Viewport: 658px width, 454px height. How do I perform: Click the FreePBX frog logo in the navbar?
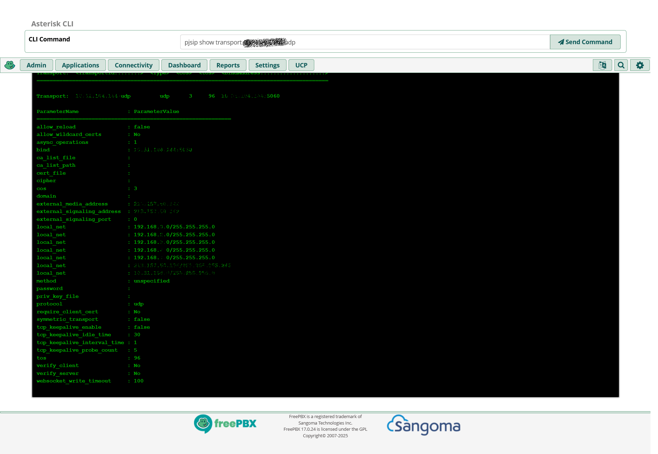(10, 65)
